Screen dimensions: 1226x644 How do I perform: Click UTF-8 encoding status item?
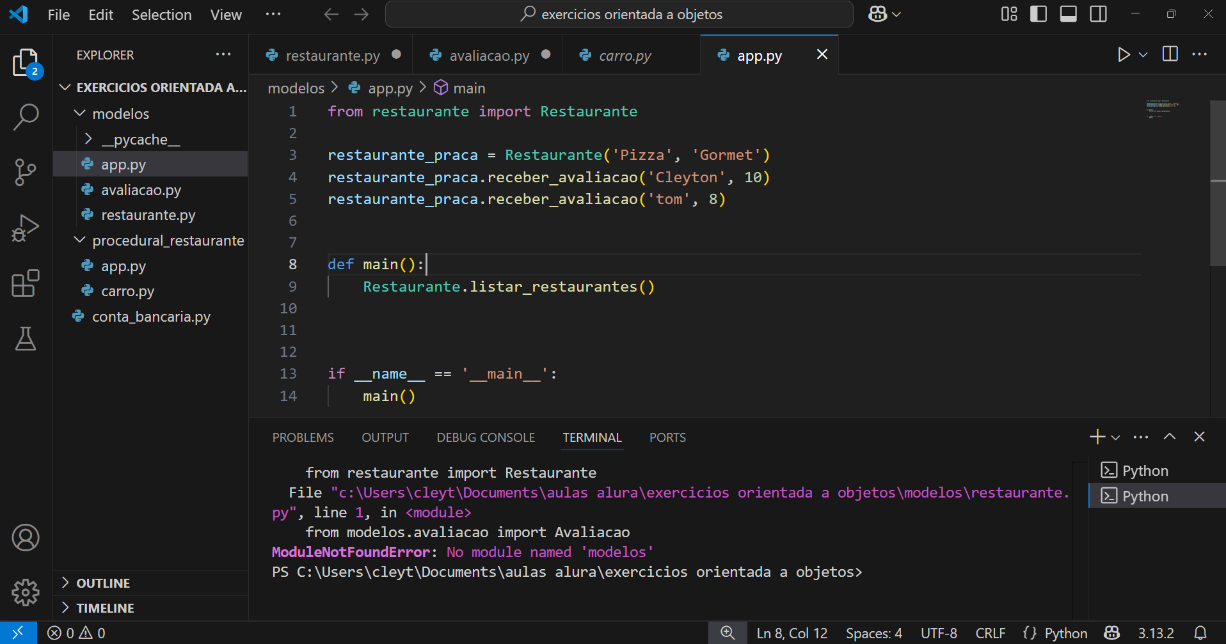[939, 633]
